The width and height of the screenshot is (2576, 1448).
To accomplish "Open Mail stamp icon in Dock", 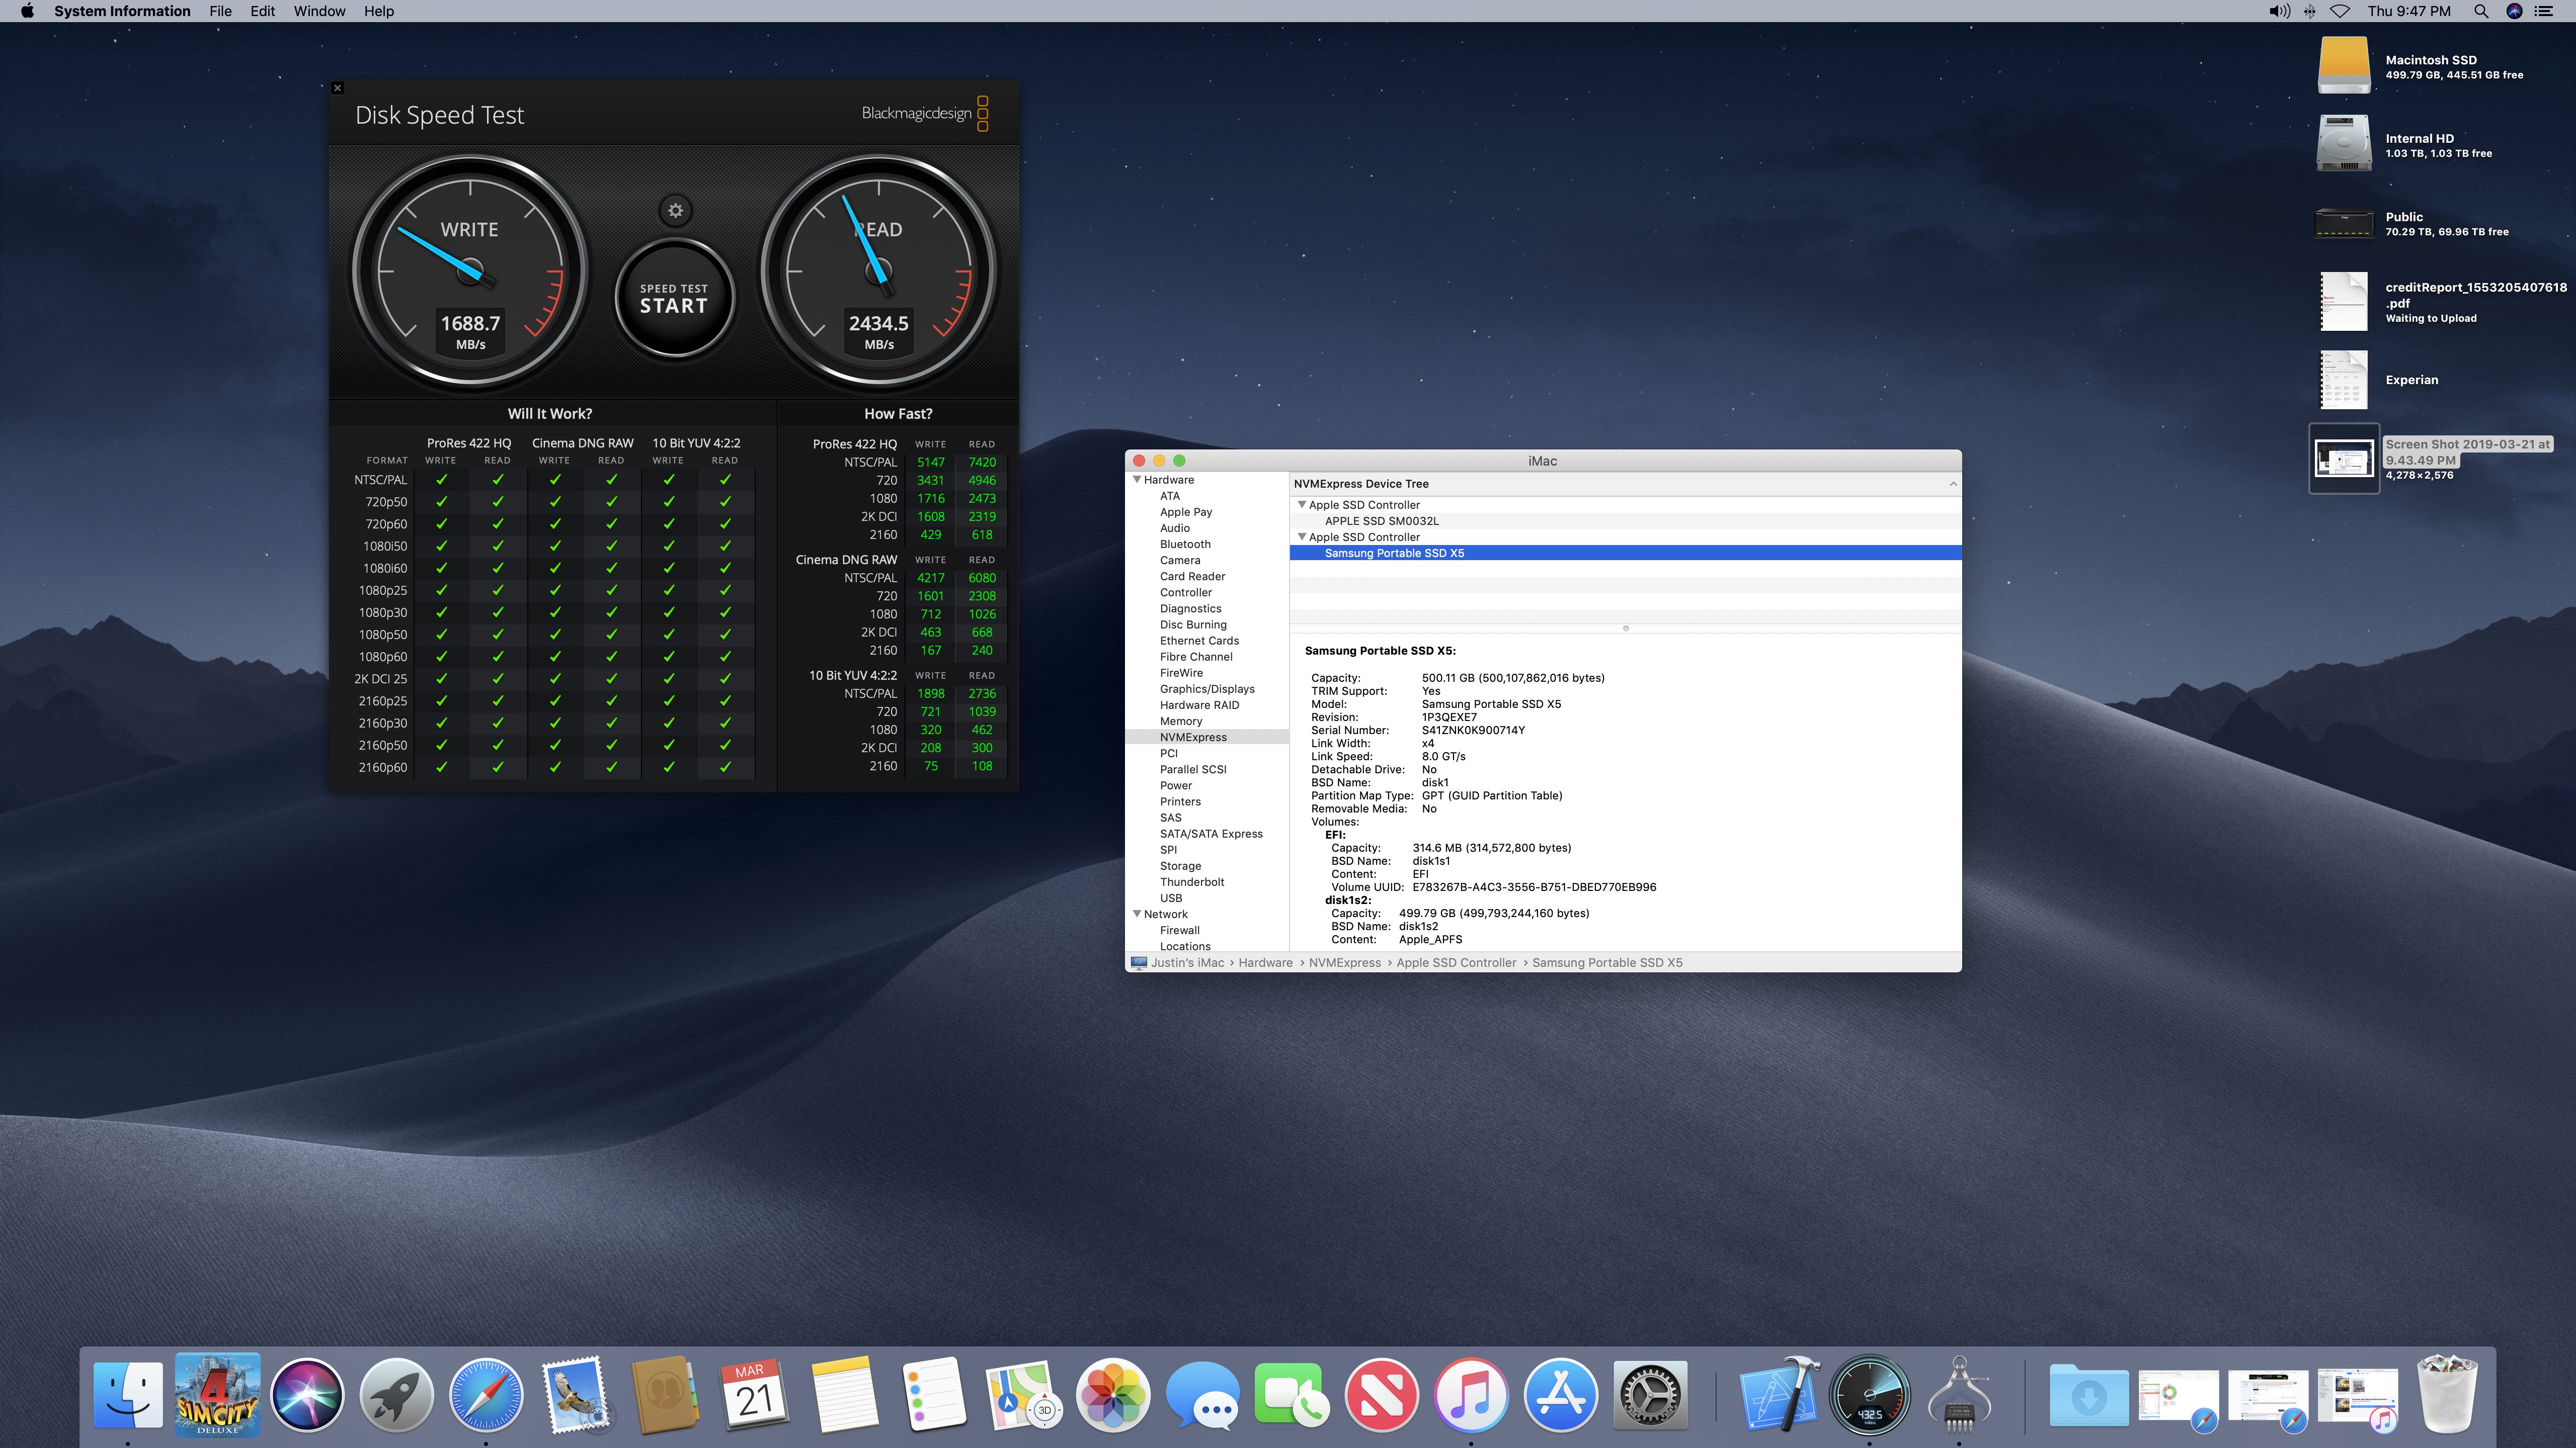I will pyautogui.click(x=576, y=1395).
